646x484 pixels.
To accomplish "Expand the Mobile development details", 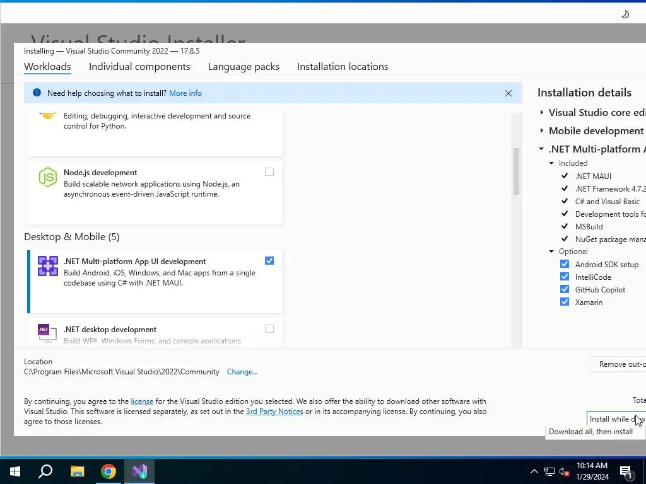I will pyautogui.click(x=542, y=130).
